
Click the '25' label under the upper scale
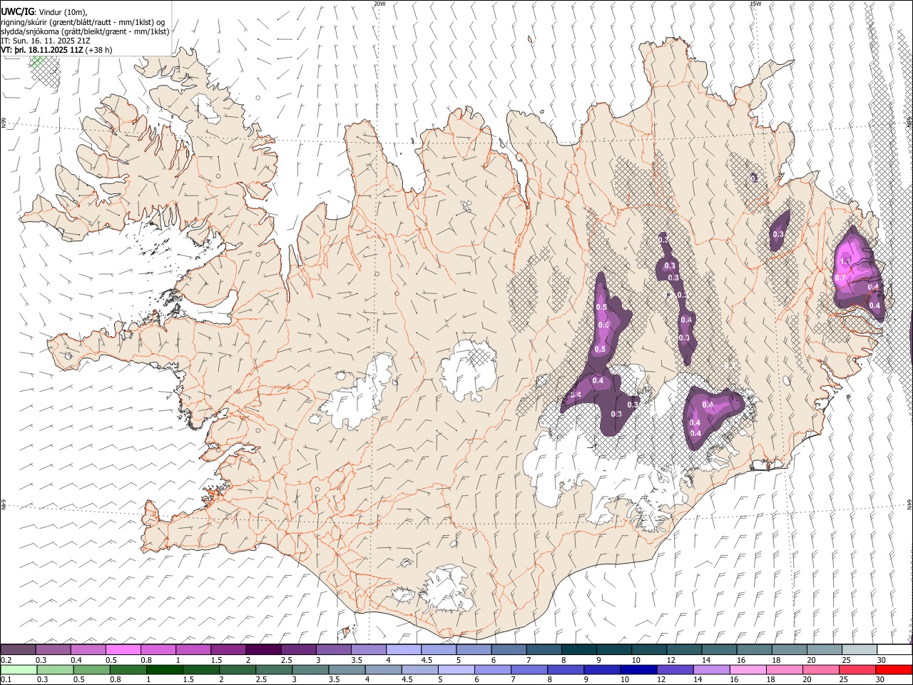pyautogui.click(x=846, y=660)
